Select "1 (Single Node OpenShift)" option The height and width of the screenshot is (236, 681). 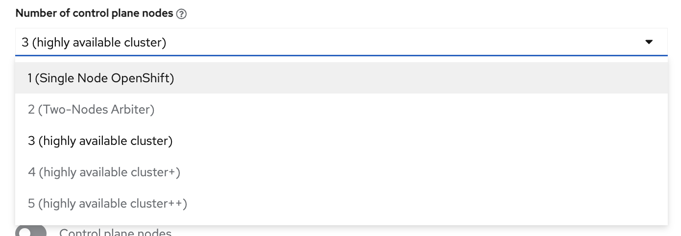point(101,78)
